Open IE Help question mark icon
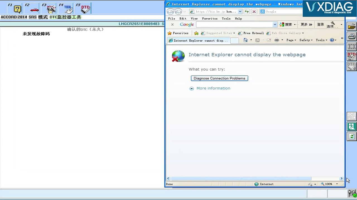The height and width of the screenshot is (200, 357). pyautogui.click(x=332, y=40)
